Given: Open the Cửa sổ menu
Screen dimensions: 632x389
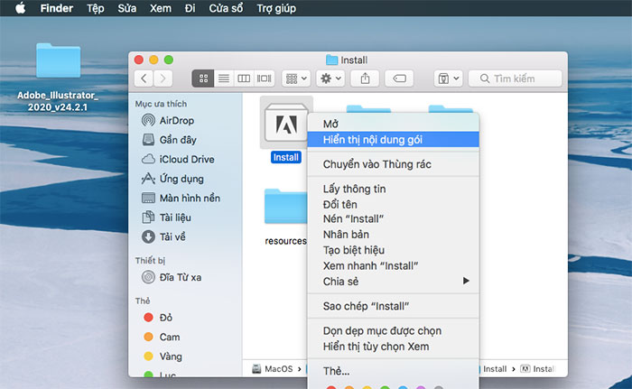Looking at the screenshot, I should click(226, 8).
